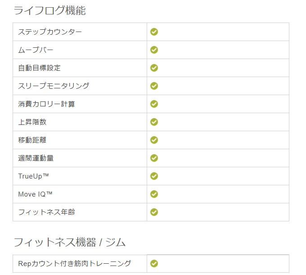Click the check icon for スリープモニタリング
306x275 pixels.
154,86
